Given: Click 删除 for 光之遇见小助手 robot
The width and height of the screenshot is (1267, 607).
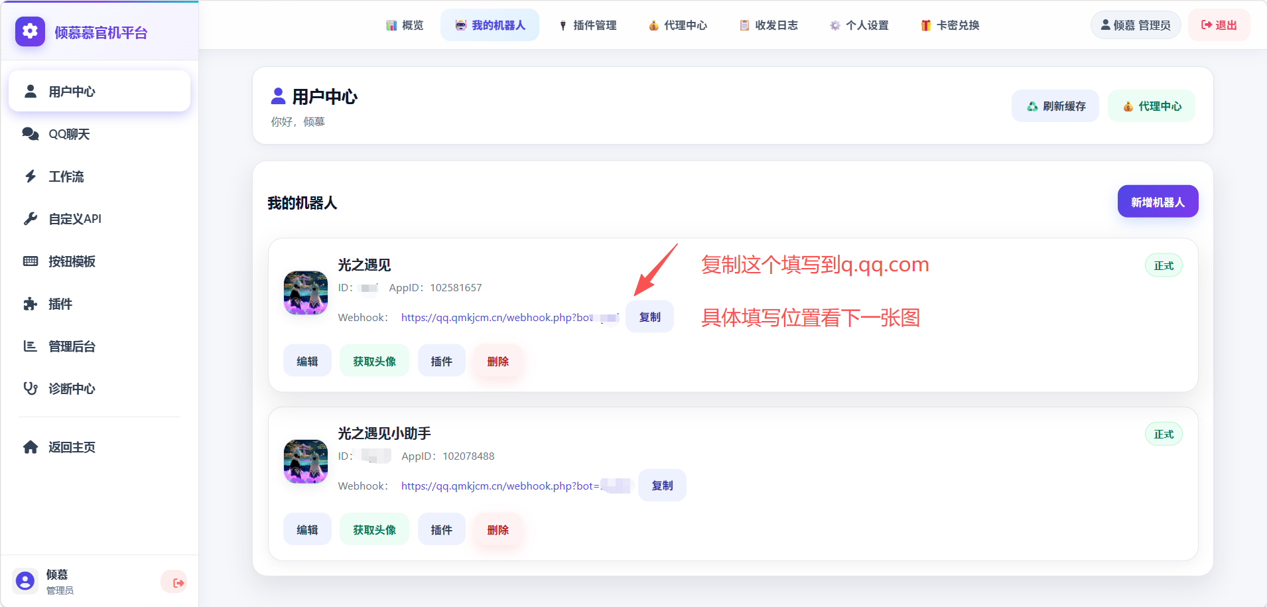Looking at the screenshot, I should 498,530.
